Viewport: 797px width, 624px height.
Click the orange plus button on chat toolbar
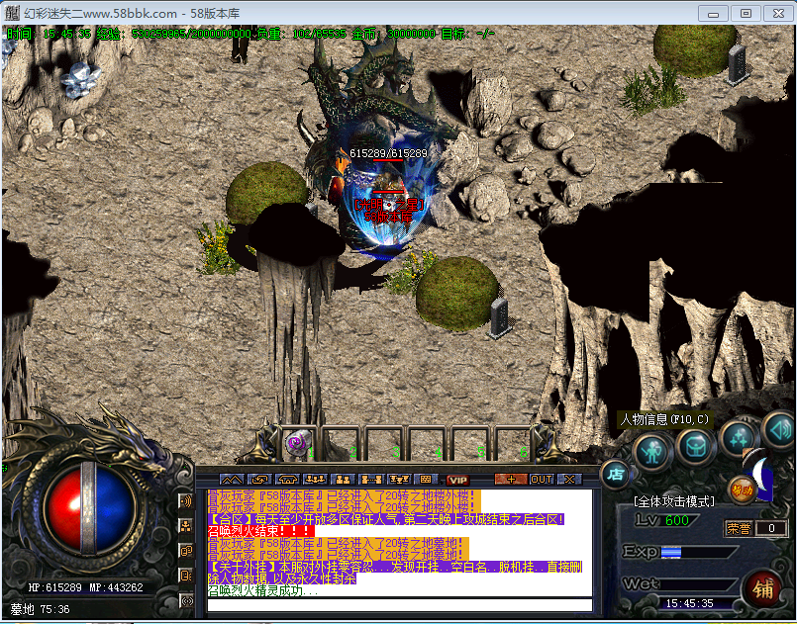[511, 480]
